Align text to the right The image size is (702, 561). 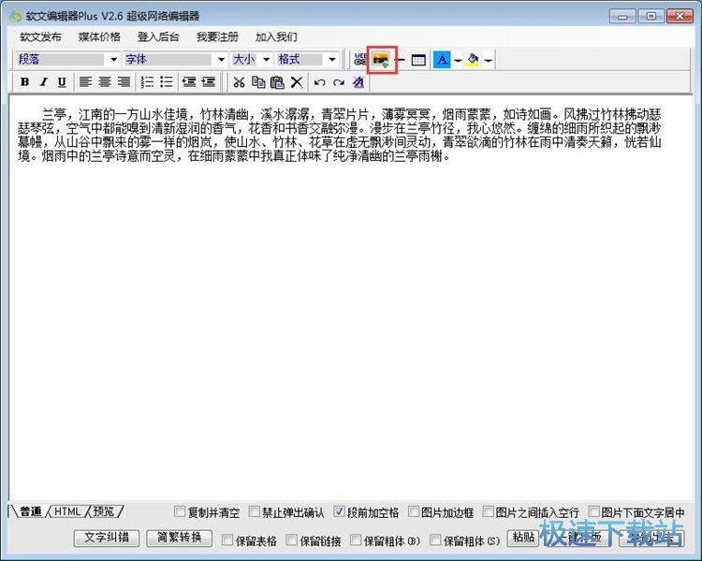pos(124,82)
